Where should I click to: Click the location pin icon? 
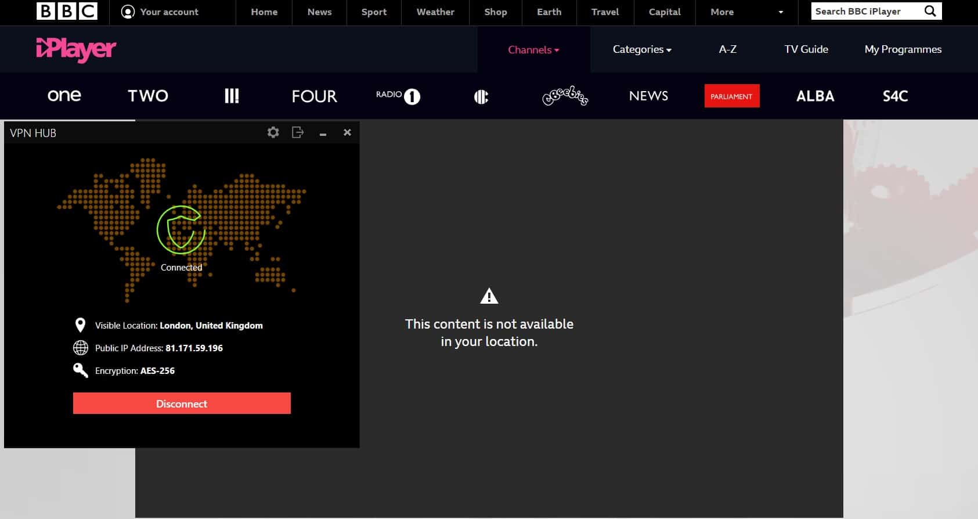(81, 325)
